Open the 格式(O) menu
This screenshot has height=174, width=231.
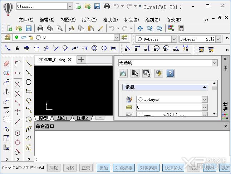click(110, 20)
